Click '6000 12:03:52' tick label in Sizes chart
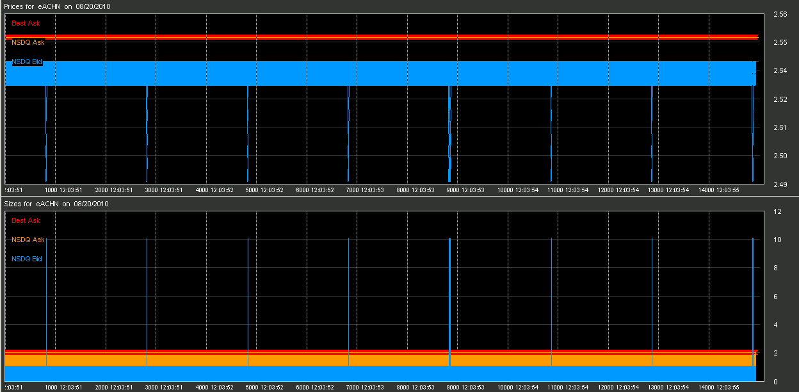The width and height of the screenshot is (799, 392). point(315,388)
